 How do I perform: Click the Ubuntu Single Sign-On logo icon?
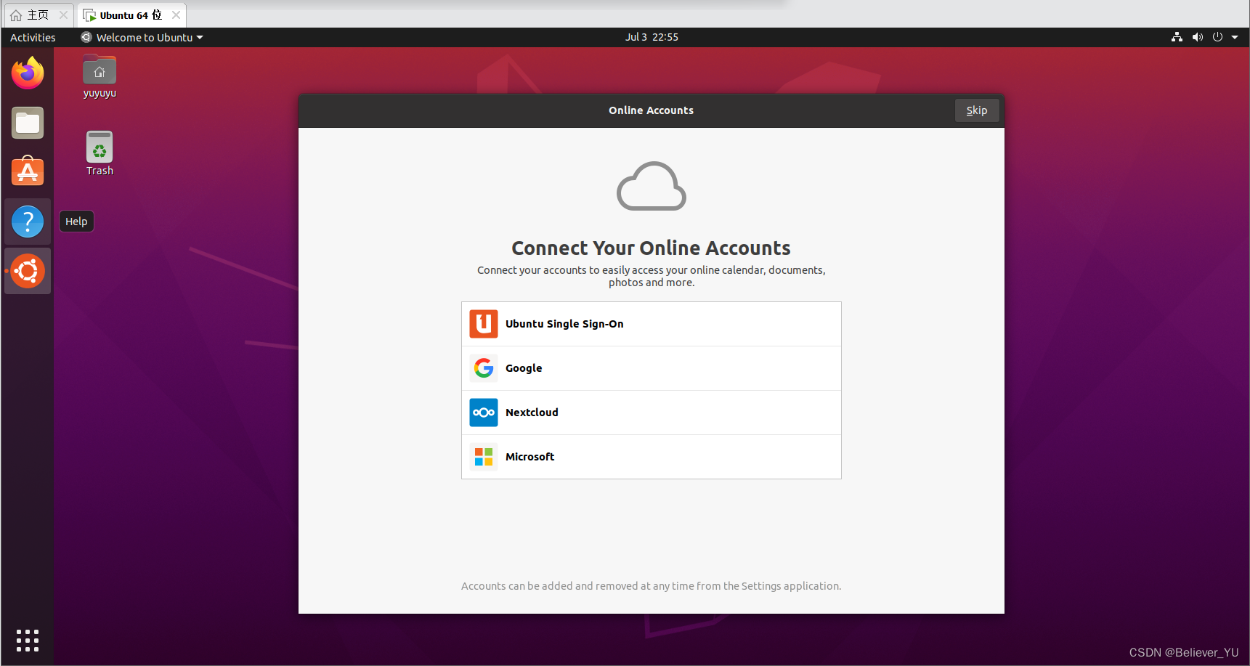(484, 324)
